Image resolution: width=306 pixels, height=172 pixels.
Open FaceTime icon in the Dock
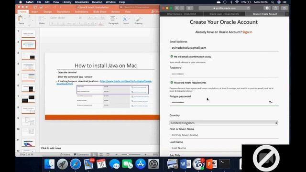click(127, 164)
